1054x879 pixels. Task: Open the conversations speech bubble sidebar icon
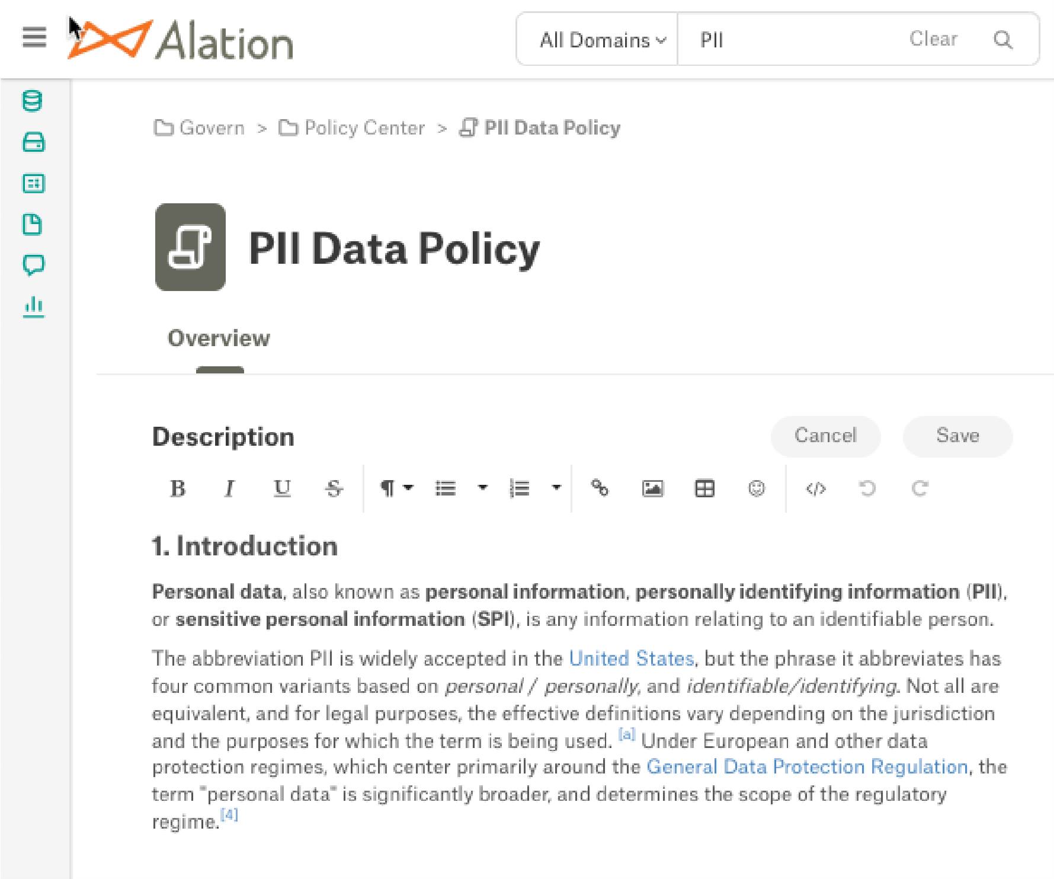pos(33,265)
